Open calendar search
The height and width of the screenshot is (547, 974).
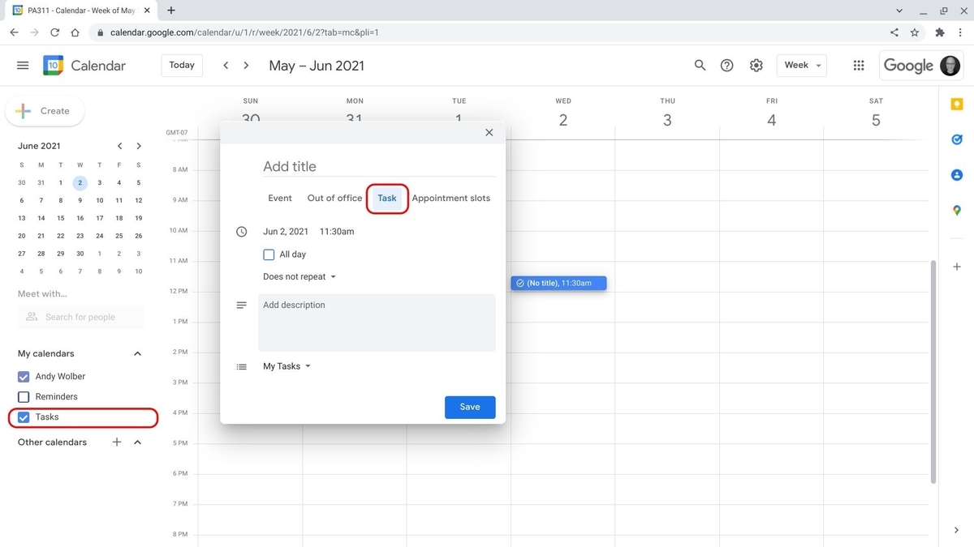[x=700, y=65]
